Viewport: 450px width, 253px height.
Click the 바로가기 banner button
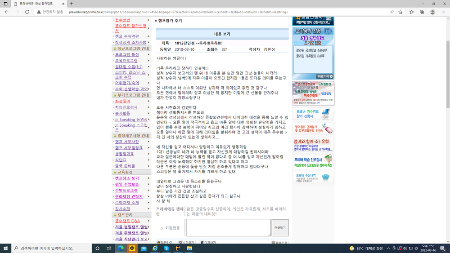pyautogui.click(x=325, y=76)
